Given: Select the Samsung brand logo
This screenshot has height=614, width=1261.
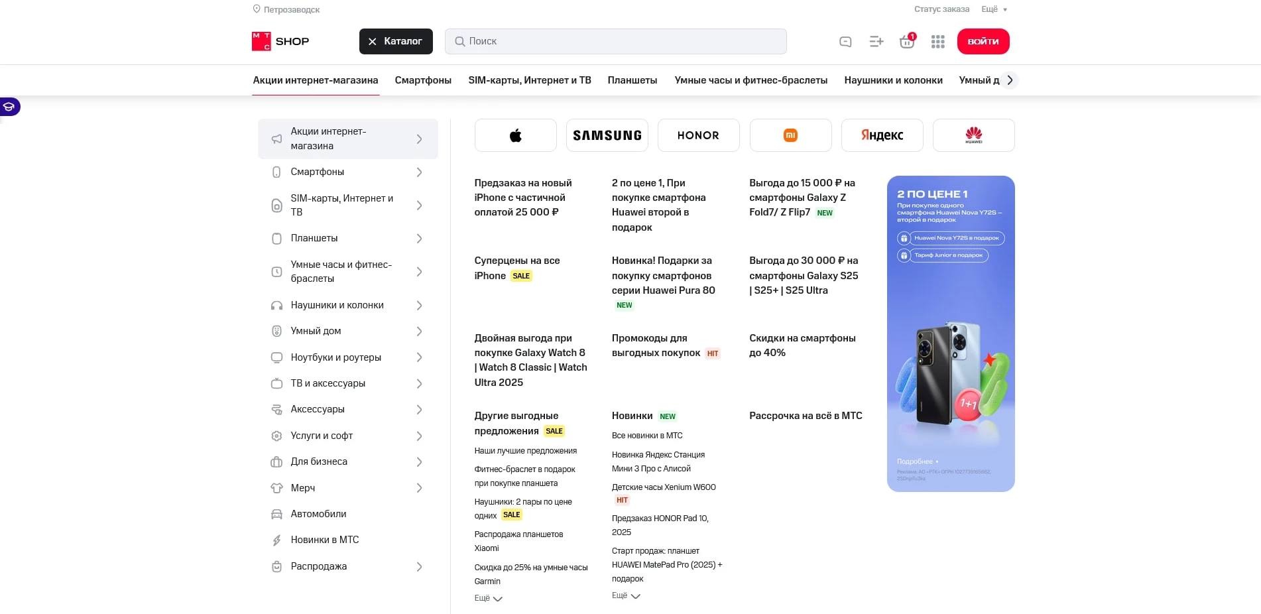Looking at the screenshot, I should click(x=607, y=135).
